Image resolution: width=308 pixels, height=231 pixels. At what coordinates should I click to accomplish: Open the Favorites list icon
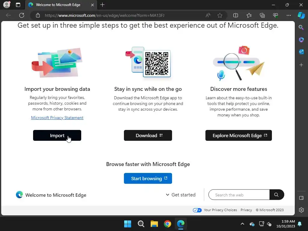[x=249, y=15]
